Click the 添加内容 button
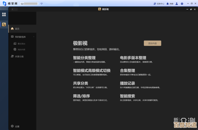Viewport: 198px width, 130px height. (x=152, y=43)
